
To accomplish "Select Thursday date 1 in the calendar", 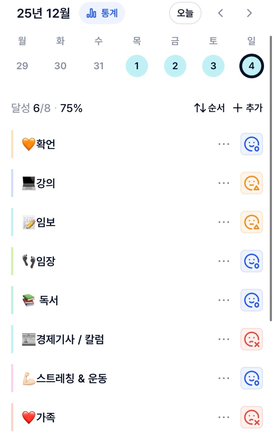I will click(x=137, y=66).
